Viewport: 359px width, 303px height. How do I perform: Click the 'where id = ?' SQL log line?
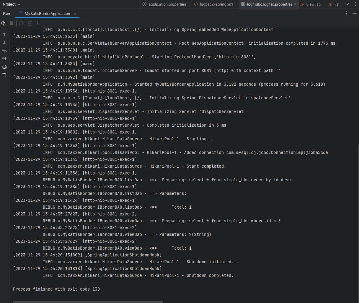click(162, 221)
